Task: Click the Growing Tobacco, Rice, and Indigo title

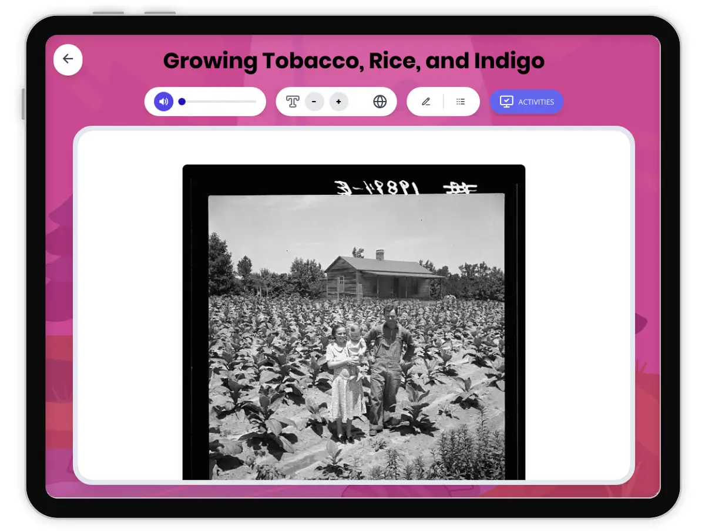Action: click(354, 61)
